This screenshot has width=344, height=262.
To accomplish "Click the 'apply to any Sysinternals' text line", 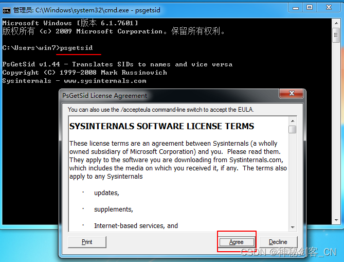I will [106, 177].
